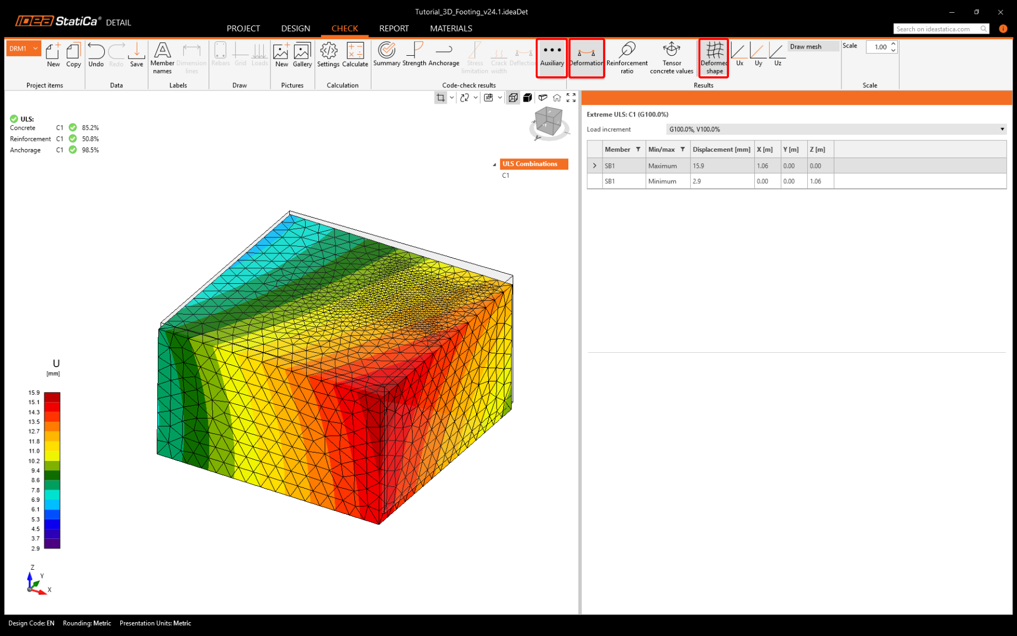Viewport: 1017px width, 636px height.
Task: Save the project
Action: tap(136, 55)
